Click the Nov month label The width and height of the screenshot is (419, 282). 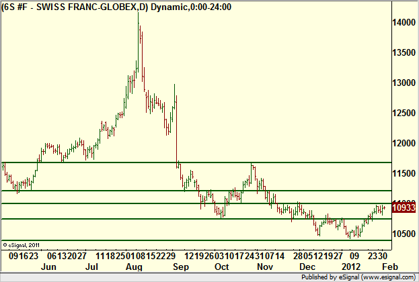(265, 267)
